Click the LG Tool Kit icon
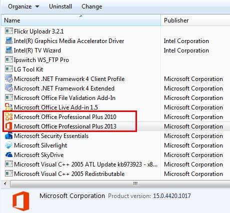Image resolution: width=230 pixels, height=213 pixels. (9, 69)
